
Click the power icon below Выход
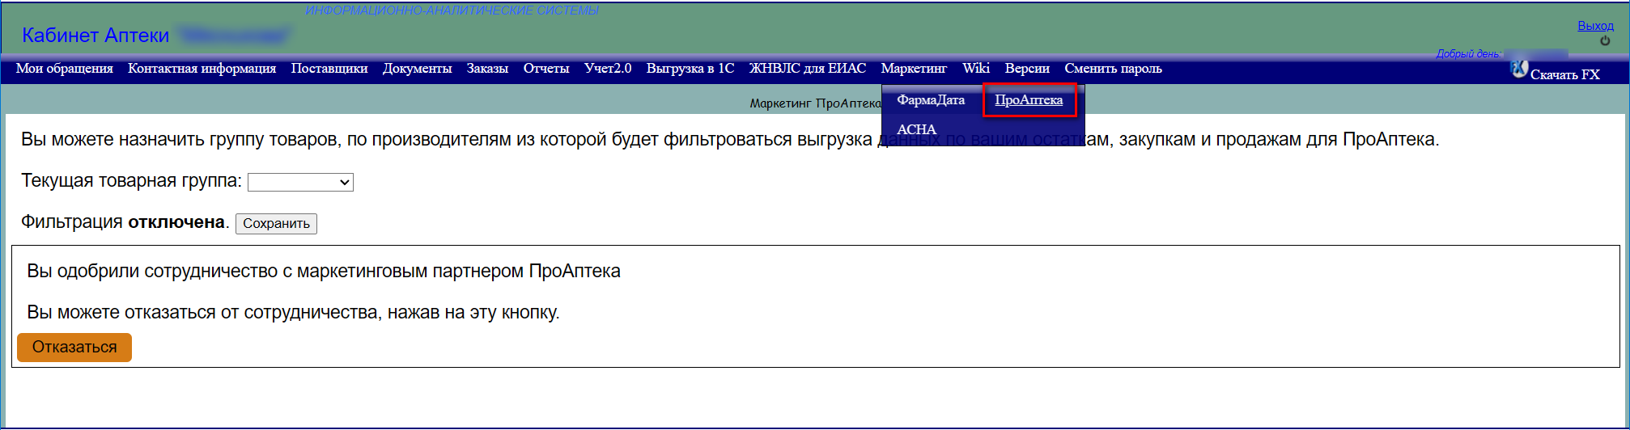pyautogui.click(x=1605, y=41)
